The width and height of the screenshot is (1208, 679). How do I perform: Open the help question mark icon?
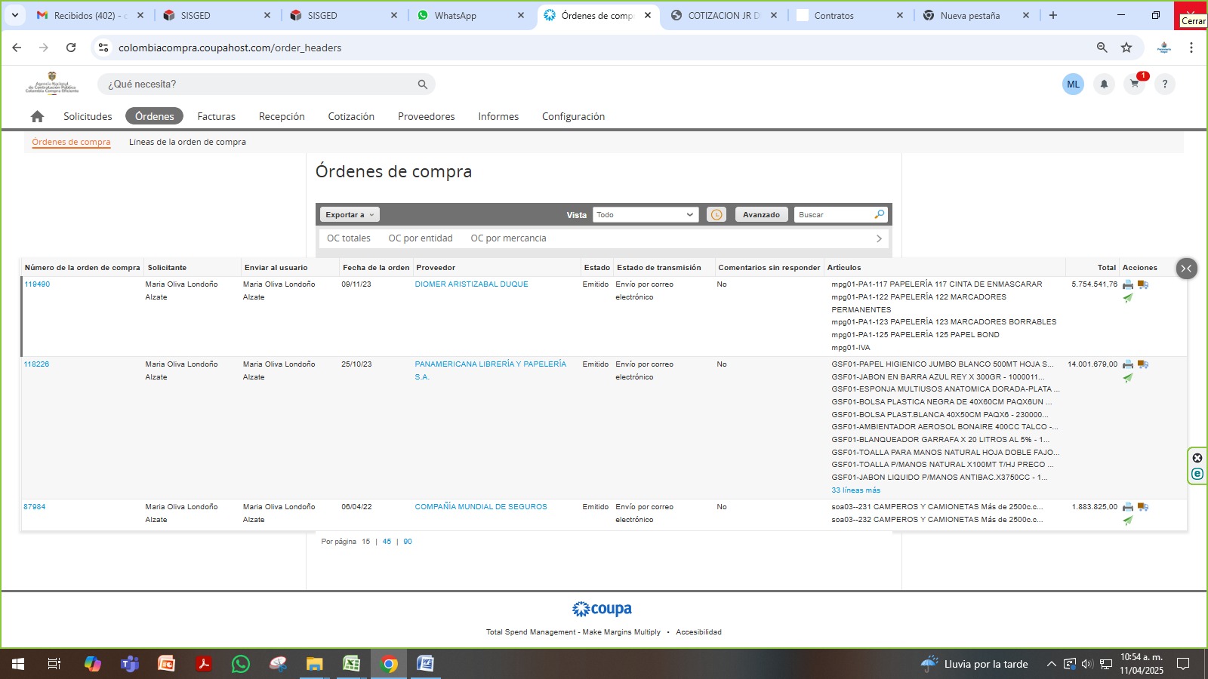1165,84
